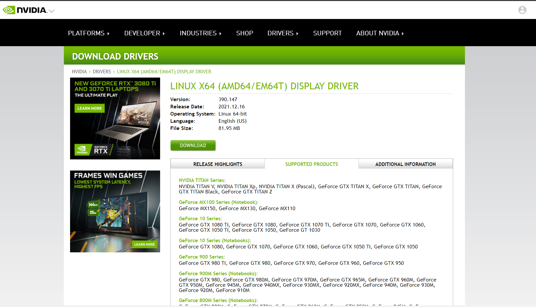Follow the DRIVERS breadcrumb link

[102, 72]
